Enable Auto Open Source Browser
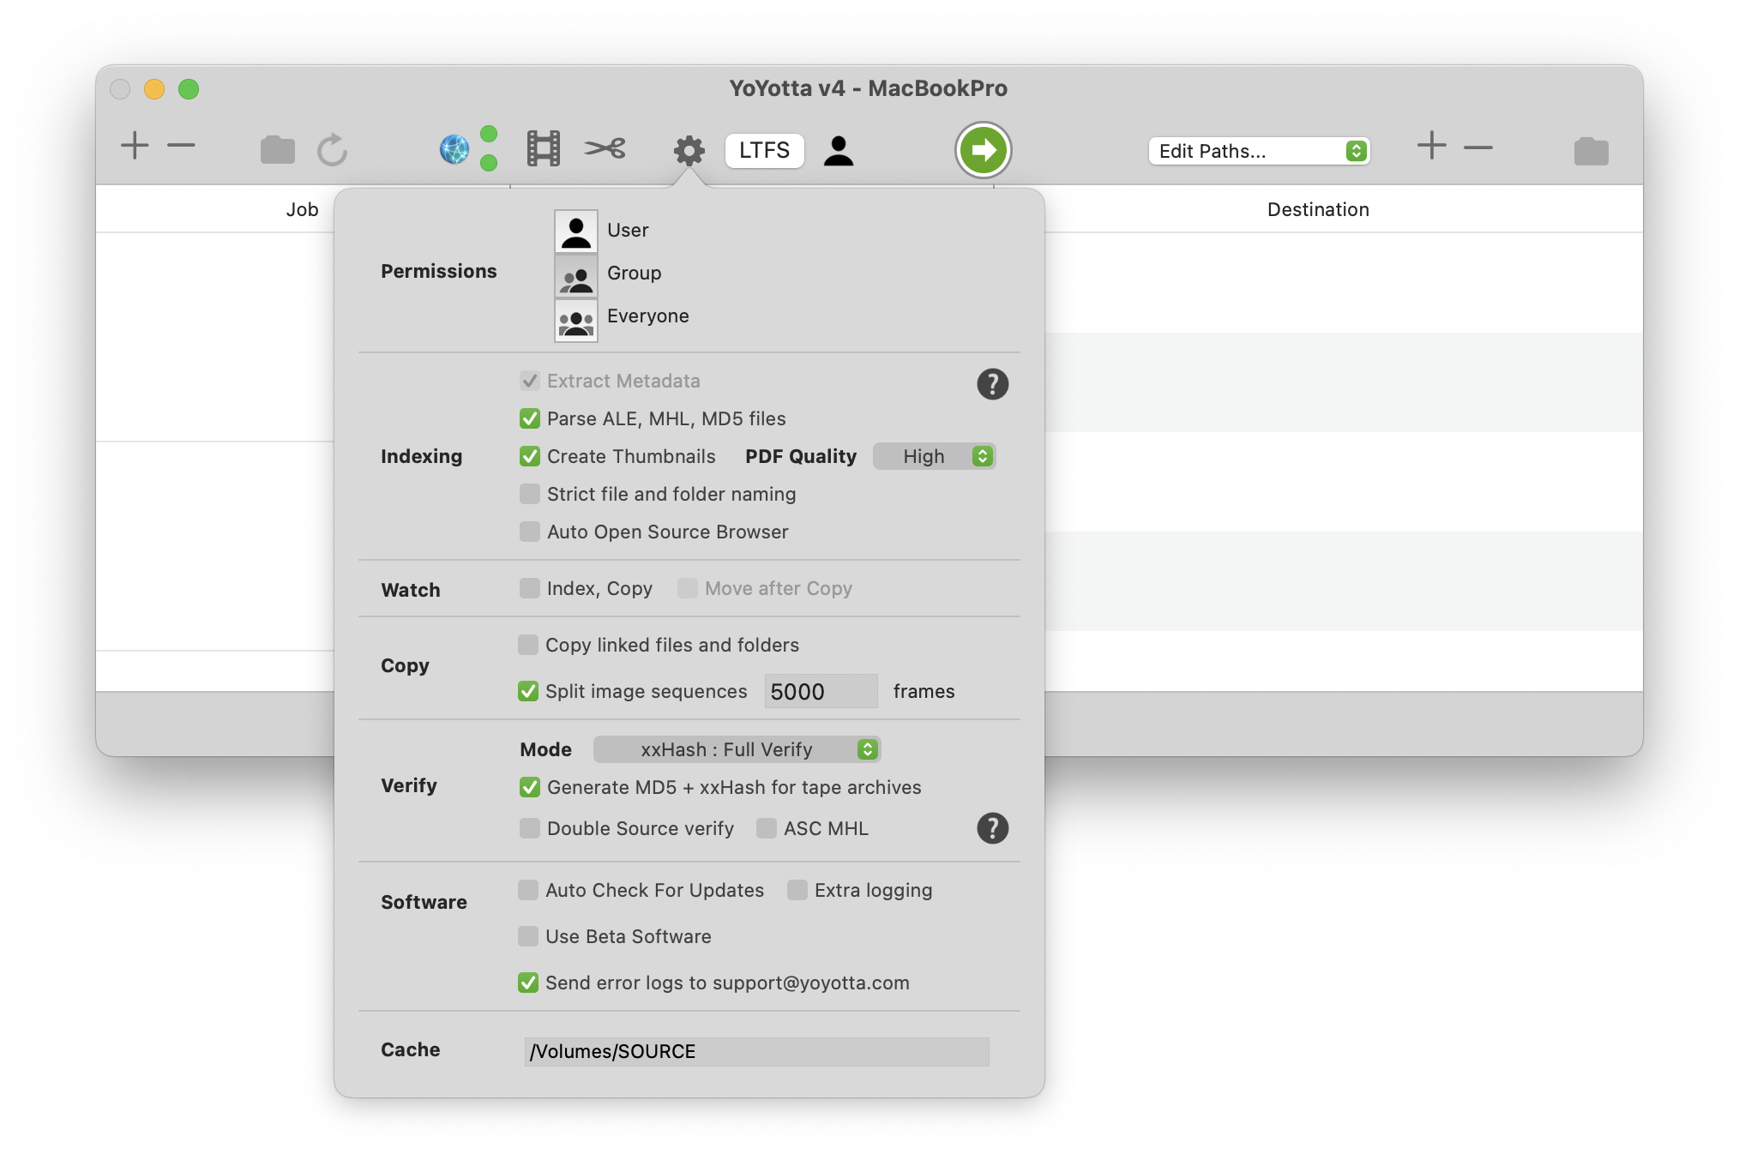 (x=530, y=532)
